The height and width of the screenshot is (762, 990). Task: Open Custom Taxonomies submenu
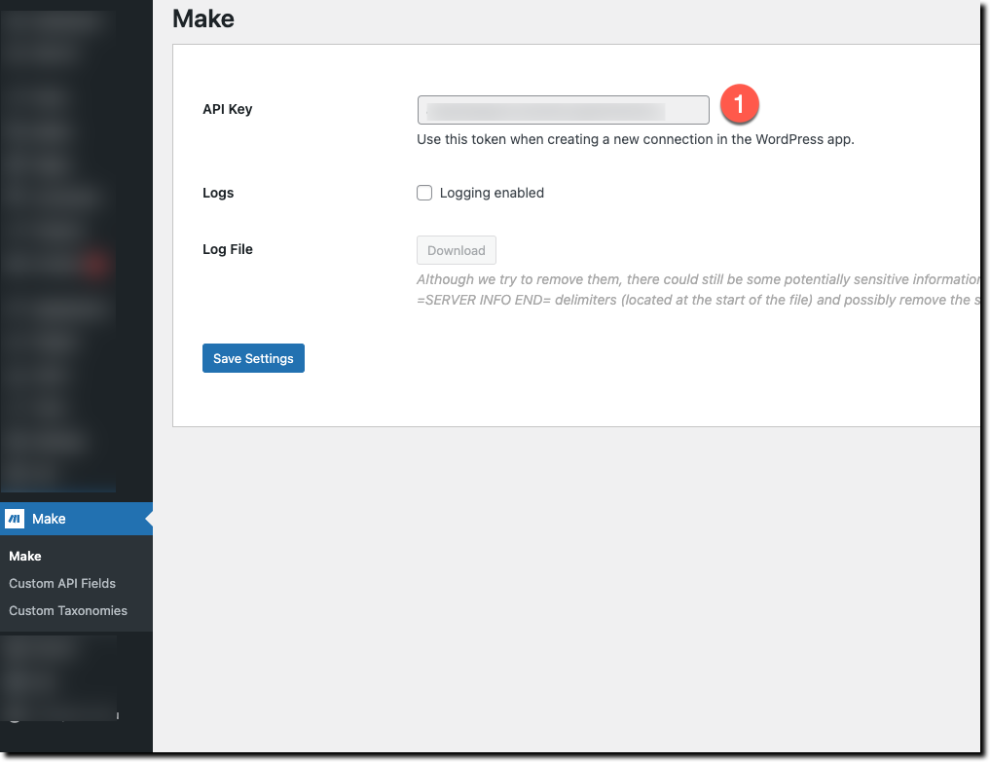pyautogui.click(x=67, y=610)
